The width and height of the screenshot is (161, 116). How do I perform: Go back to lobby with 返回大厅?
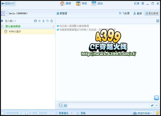coord(8,4)
